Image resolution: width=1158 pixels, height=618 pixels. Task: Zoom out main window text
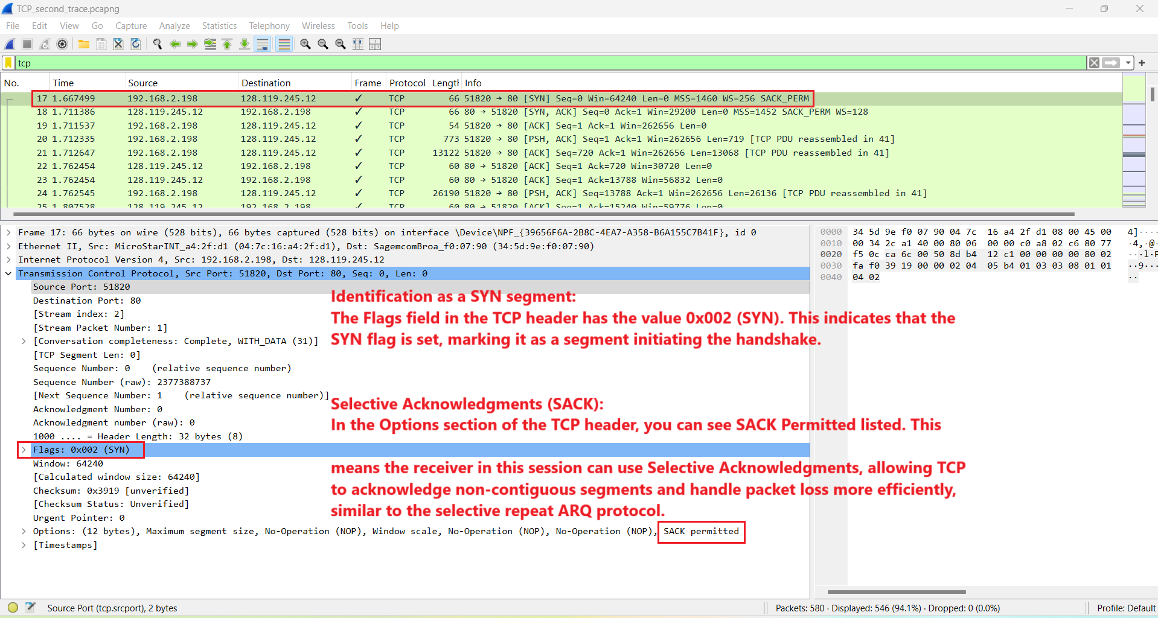pos(323,44)
